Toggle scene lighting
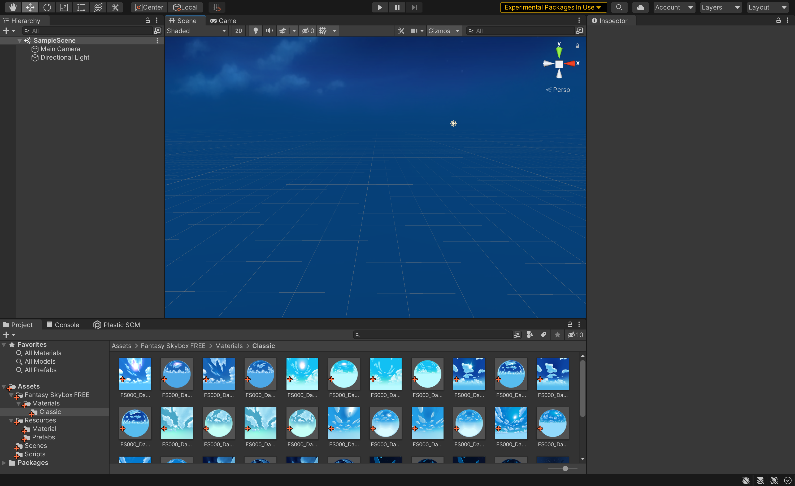 tap(255, 31)
